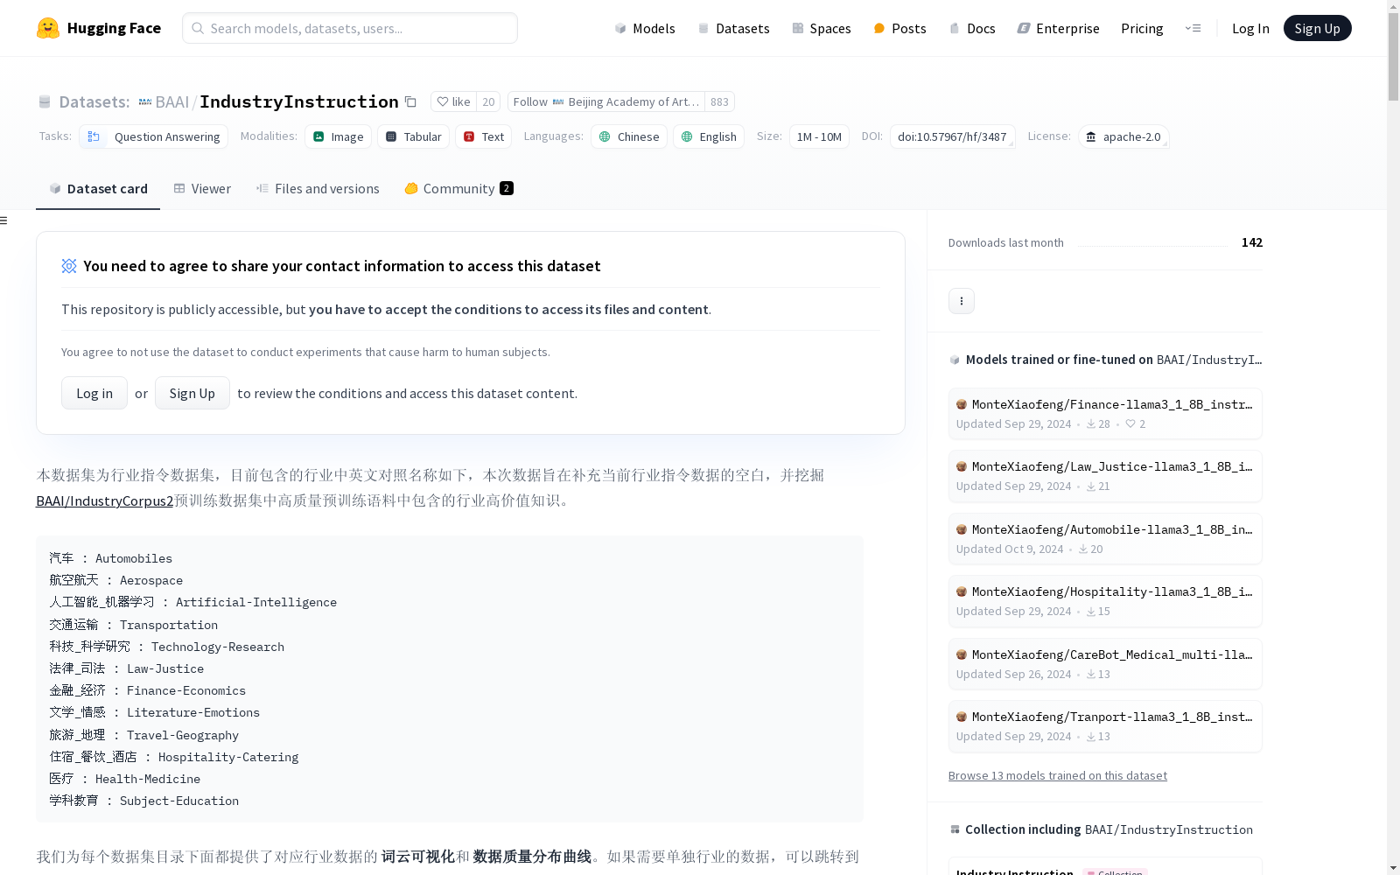
Task: Go to Spaces in the top navigation
Action: coord(822,28)
